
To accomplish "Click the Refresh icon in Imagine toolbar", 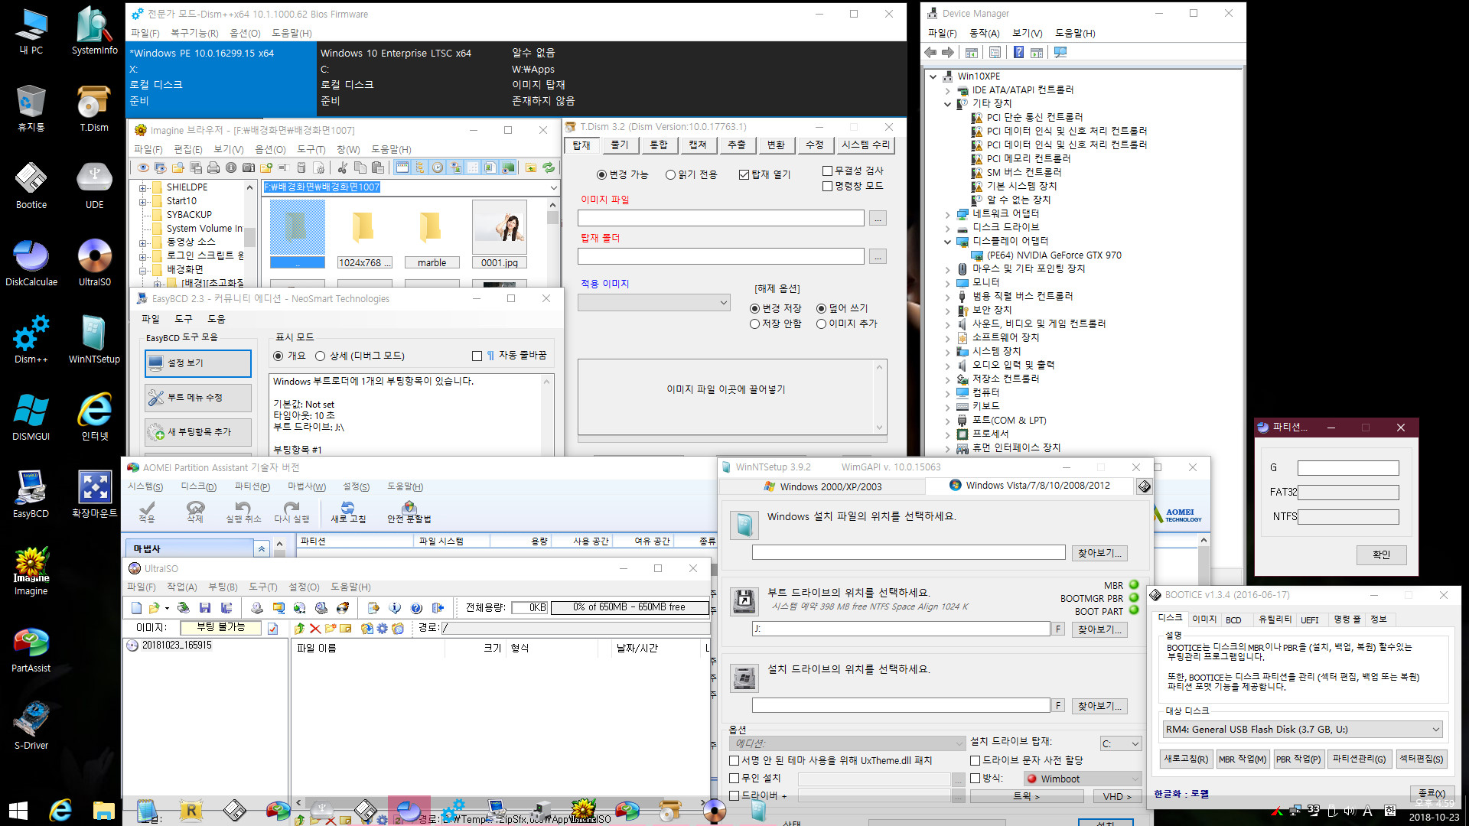I will pyautogui.click(x=549, y=167).
